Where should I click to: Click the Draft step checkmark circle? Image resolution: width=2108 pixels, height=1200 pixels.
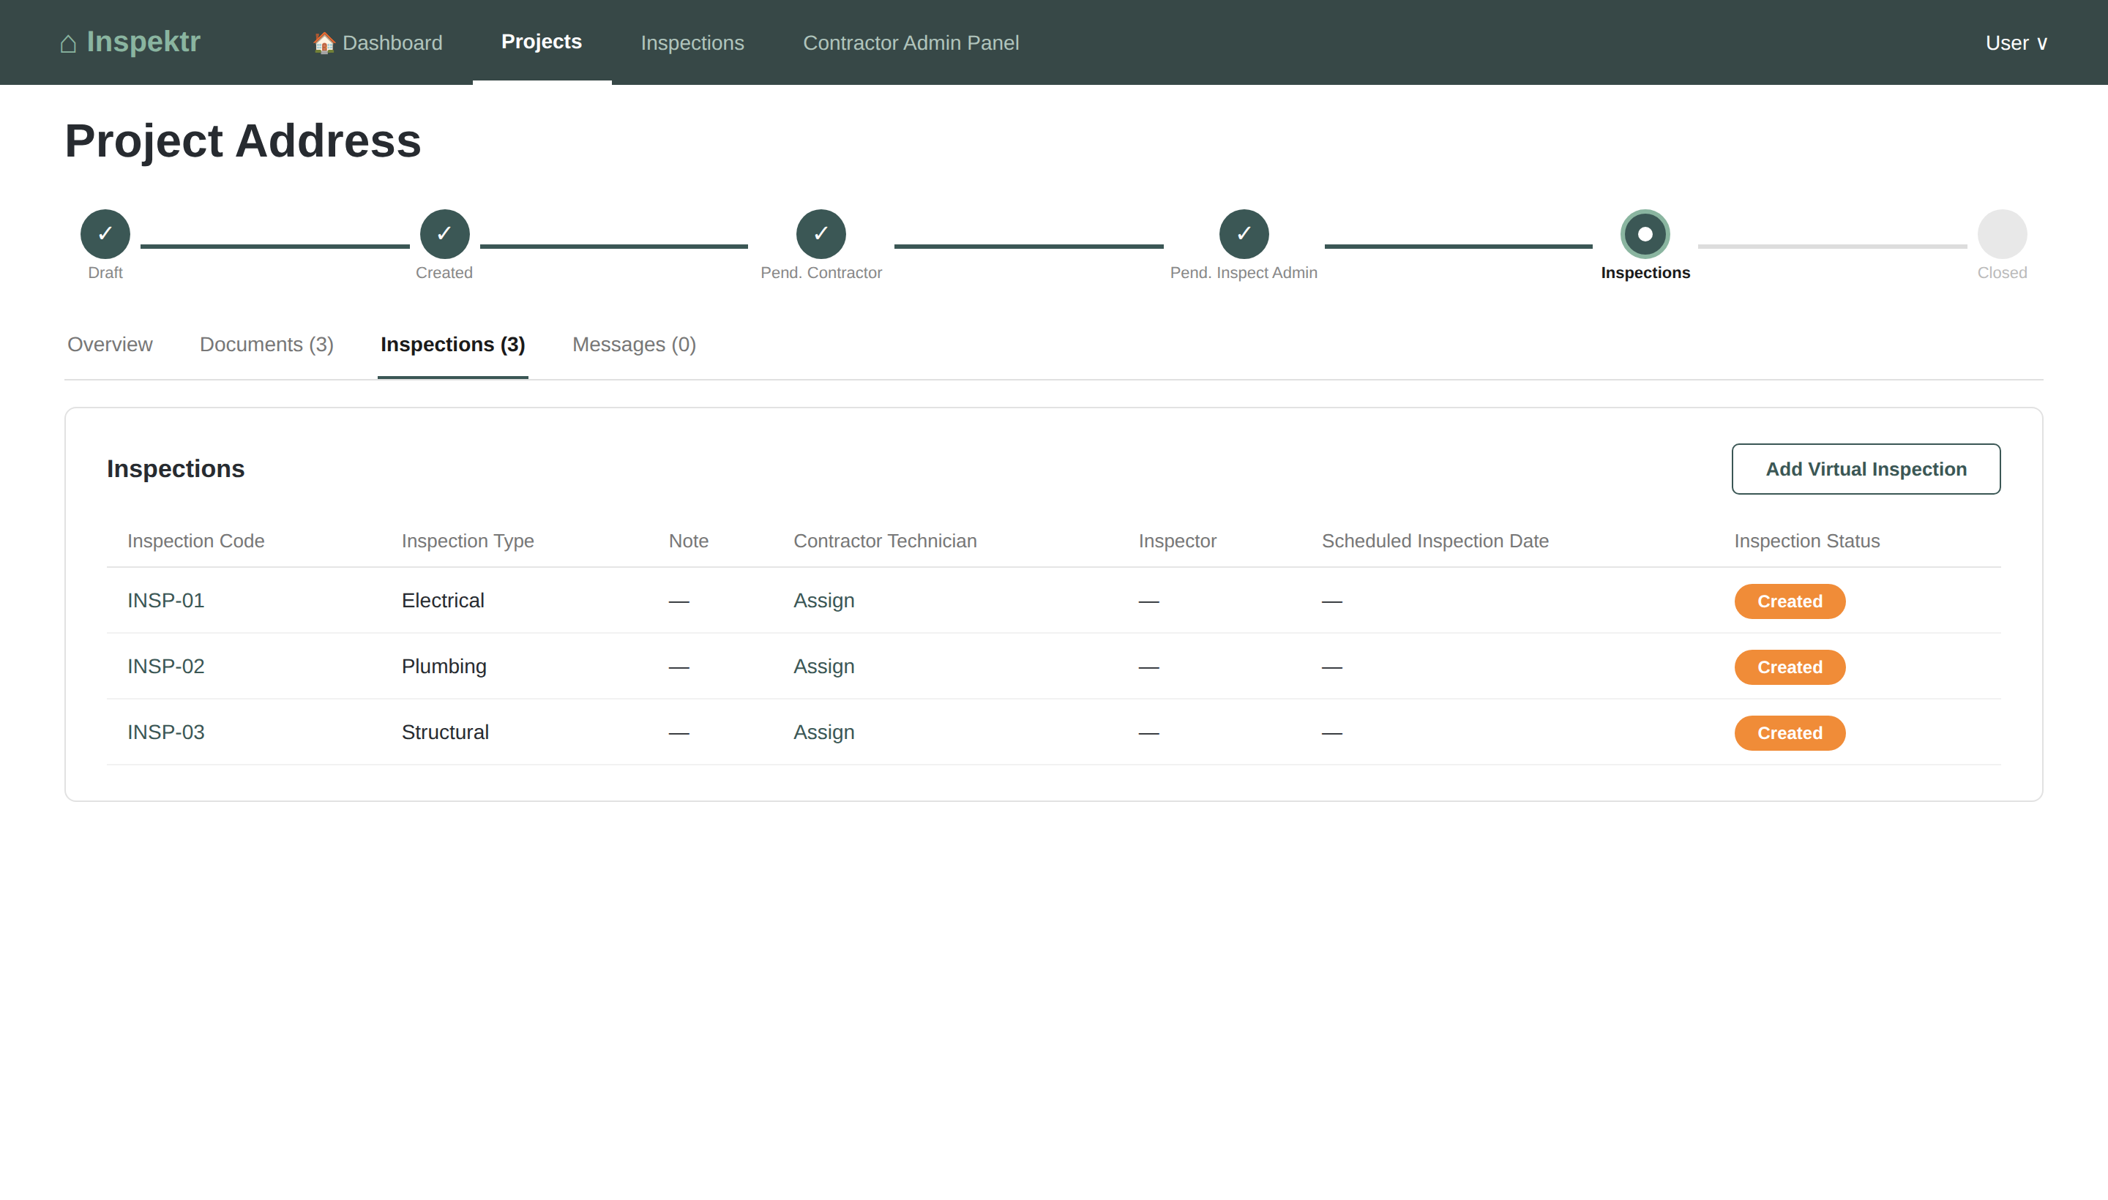(x=105, y=234)
